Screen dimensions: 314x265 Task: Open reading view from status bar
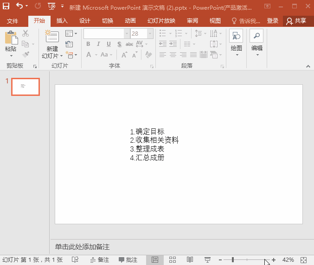[x=190, y=260]
